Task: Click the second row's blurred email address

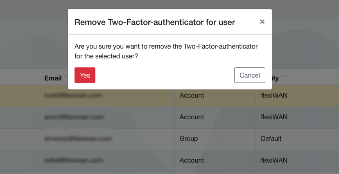Action: [73, 117]
